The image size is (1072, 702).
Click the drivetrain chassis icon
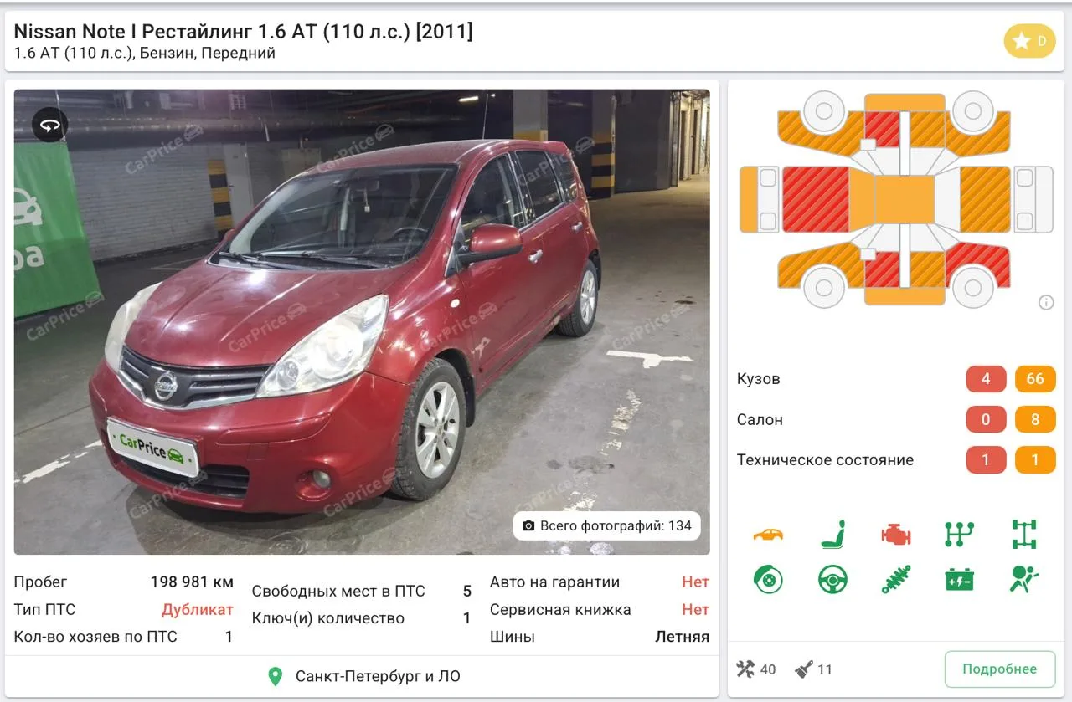click(1024, 534)
